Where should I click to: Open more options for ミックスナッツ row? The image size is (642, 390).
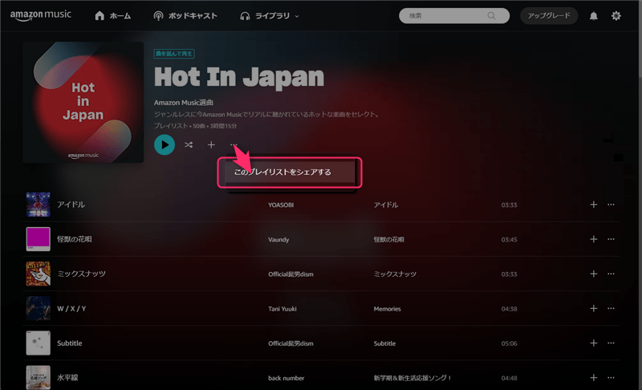[x=611, y=274]
